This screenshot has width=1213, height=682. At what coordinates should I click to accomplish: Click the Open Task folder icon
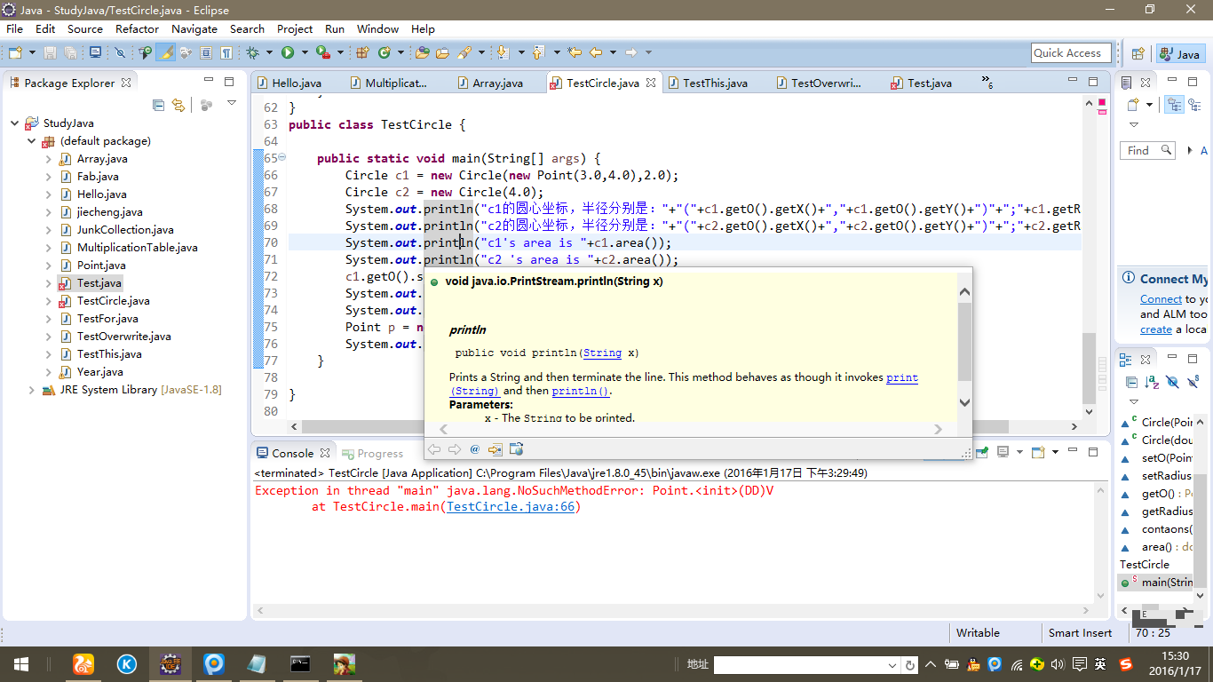tap(442, 53)
